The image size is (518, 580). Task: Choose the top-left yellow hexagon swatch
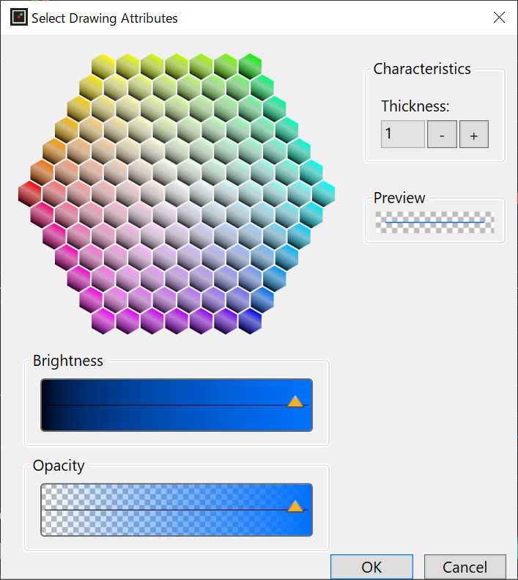103,66
